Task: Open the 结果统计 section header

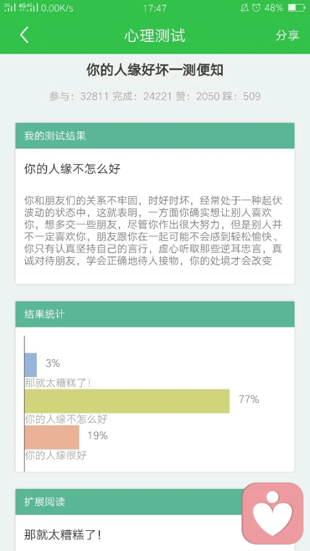Action: click(x=154, y=314)
